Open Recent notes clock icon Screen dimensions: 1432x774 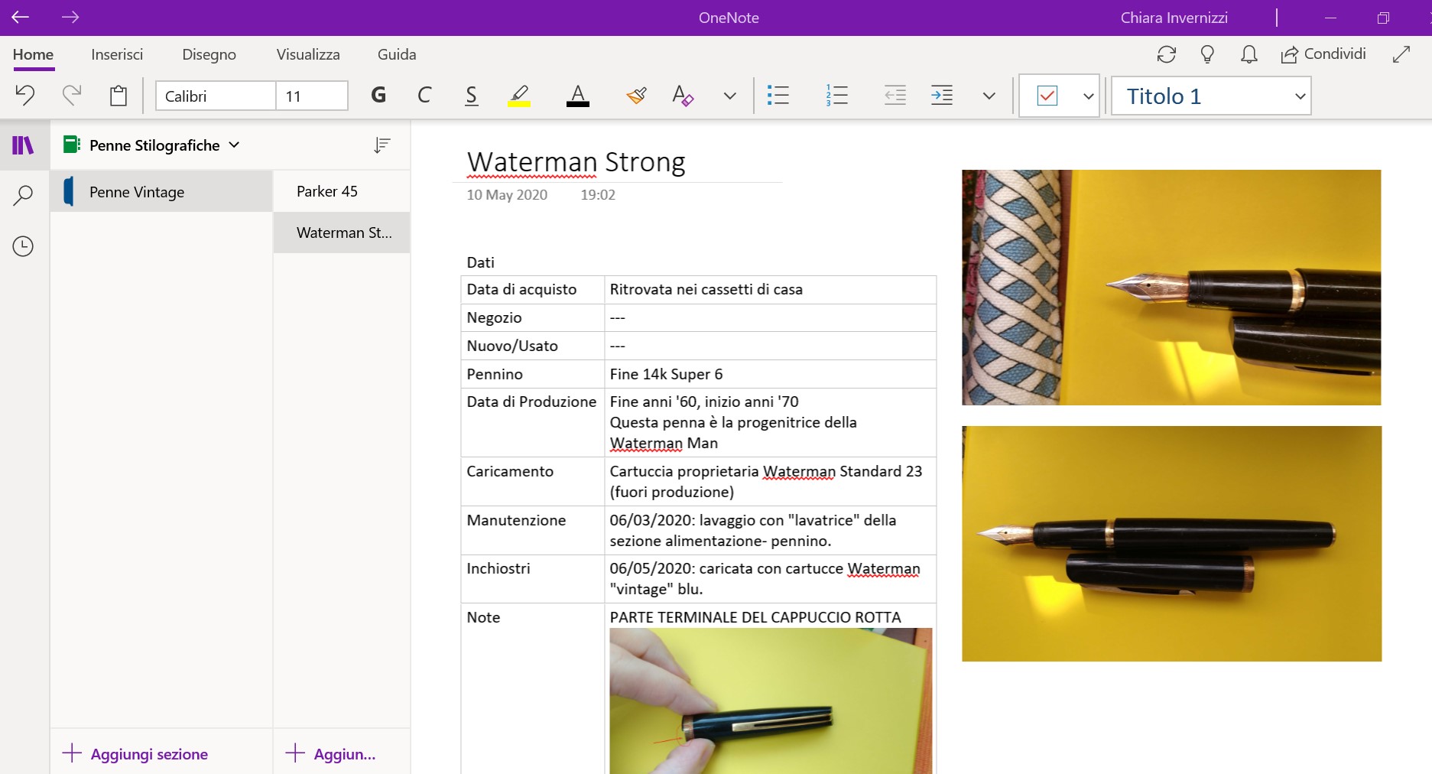point(23,246)
